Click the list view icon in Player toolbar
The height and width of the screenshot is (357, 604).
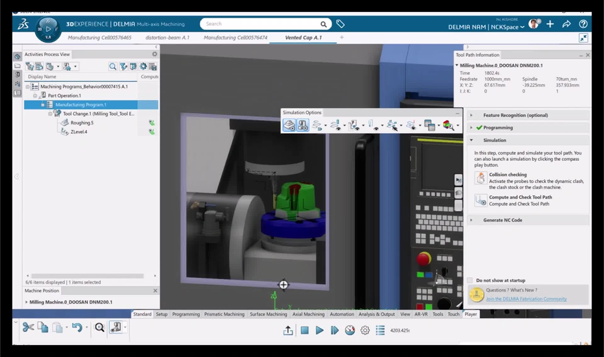coord(380,330)
